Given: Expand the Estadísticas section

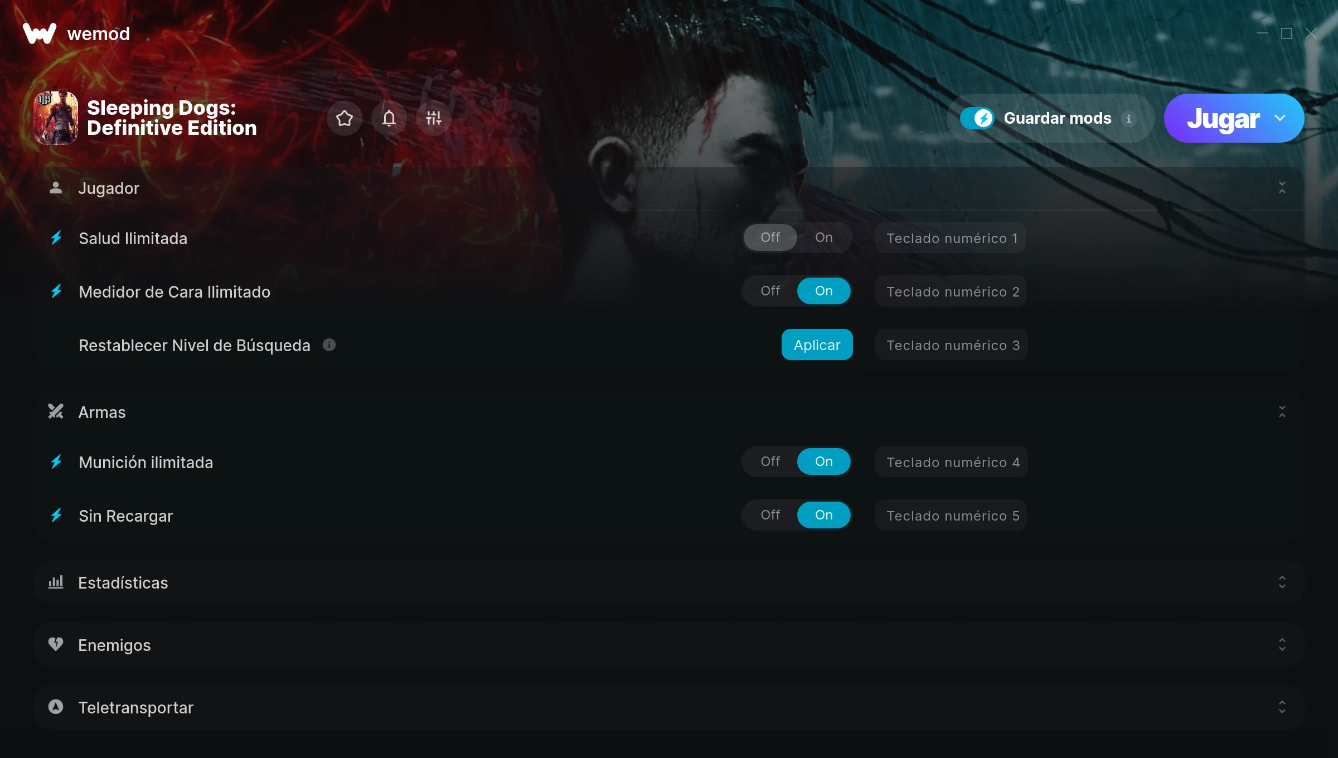Looking at the screenshot, I should [1282, 582].
